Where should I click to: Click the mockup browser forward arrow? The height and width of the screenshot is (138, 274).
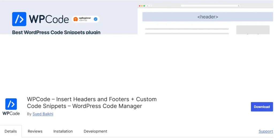tap(151, 6)
